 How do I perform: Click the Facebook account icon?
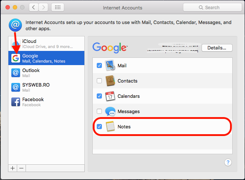click(x=16, y=102)
